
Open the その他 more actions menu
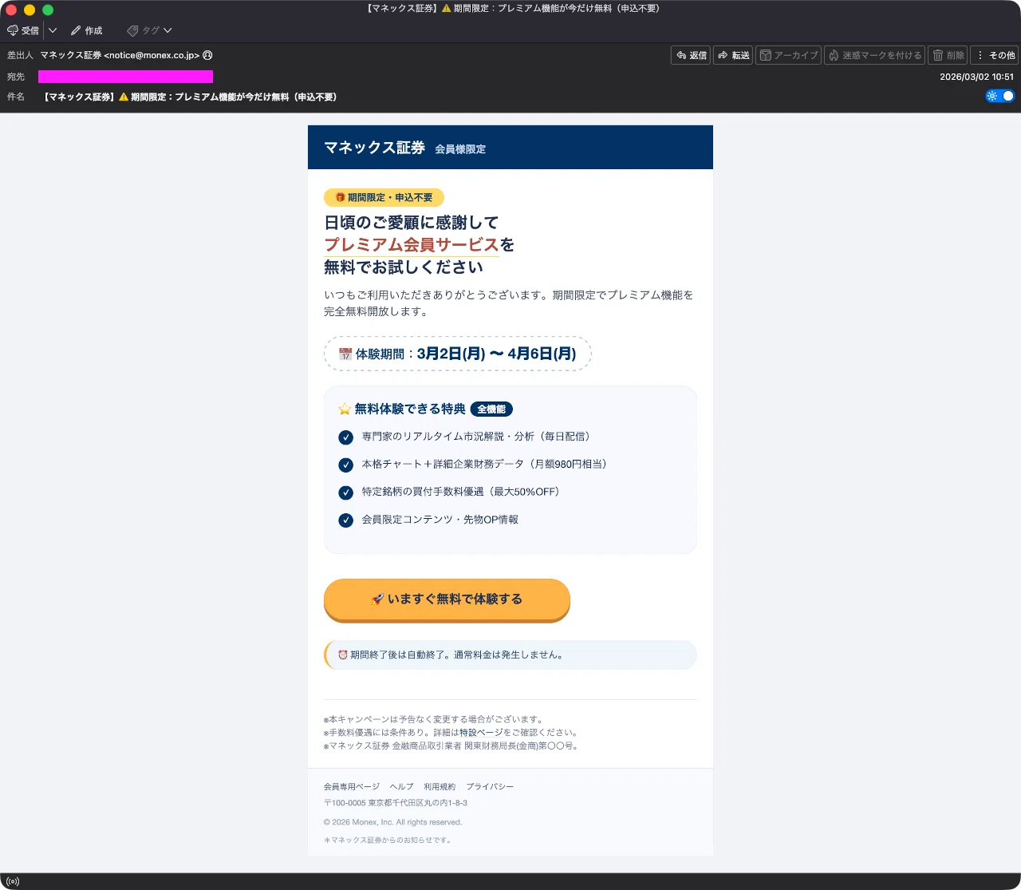tap(995, 55)
